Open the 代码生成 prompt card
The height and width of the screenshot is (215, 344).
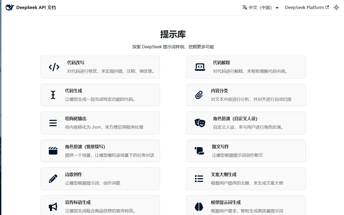click(100, 95)
